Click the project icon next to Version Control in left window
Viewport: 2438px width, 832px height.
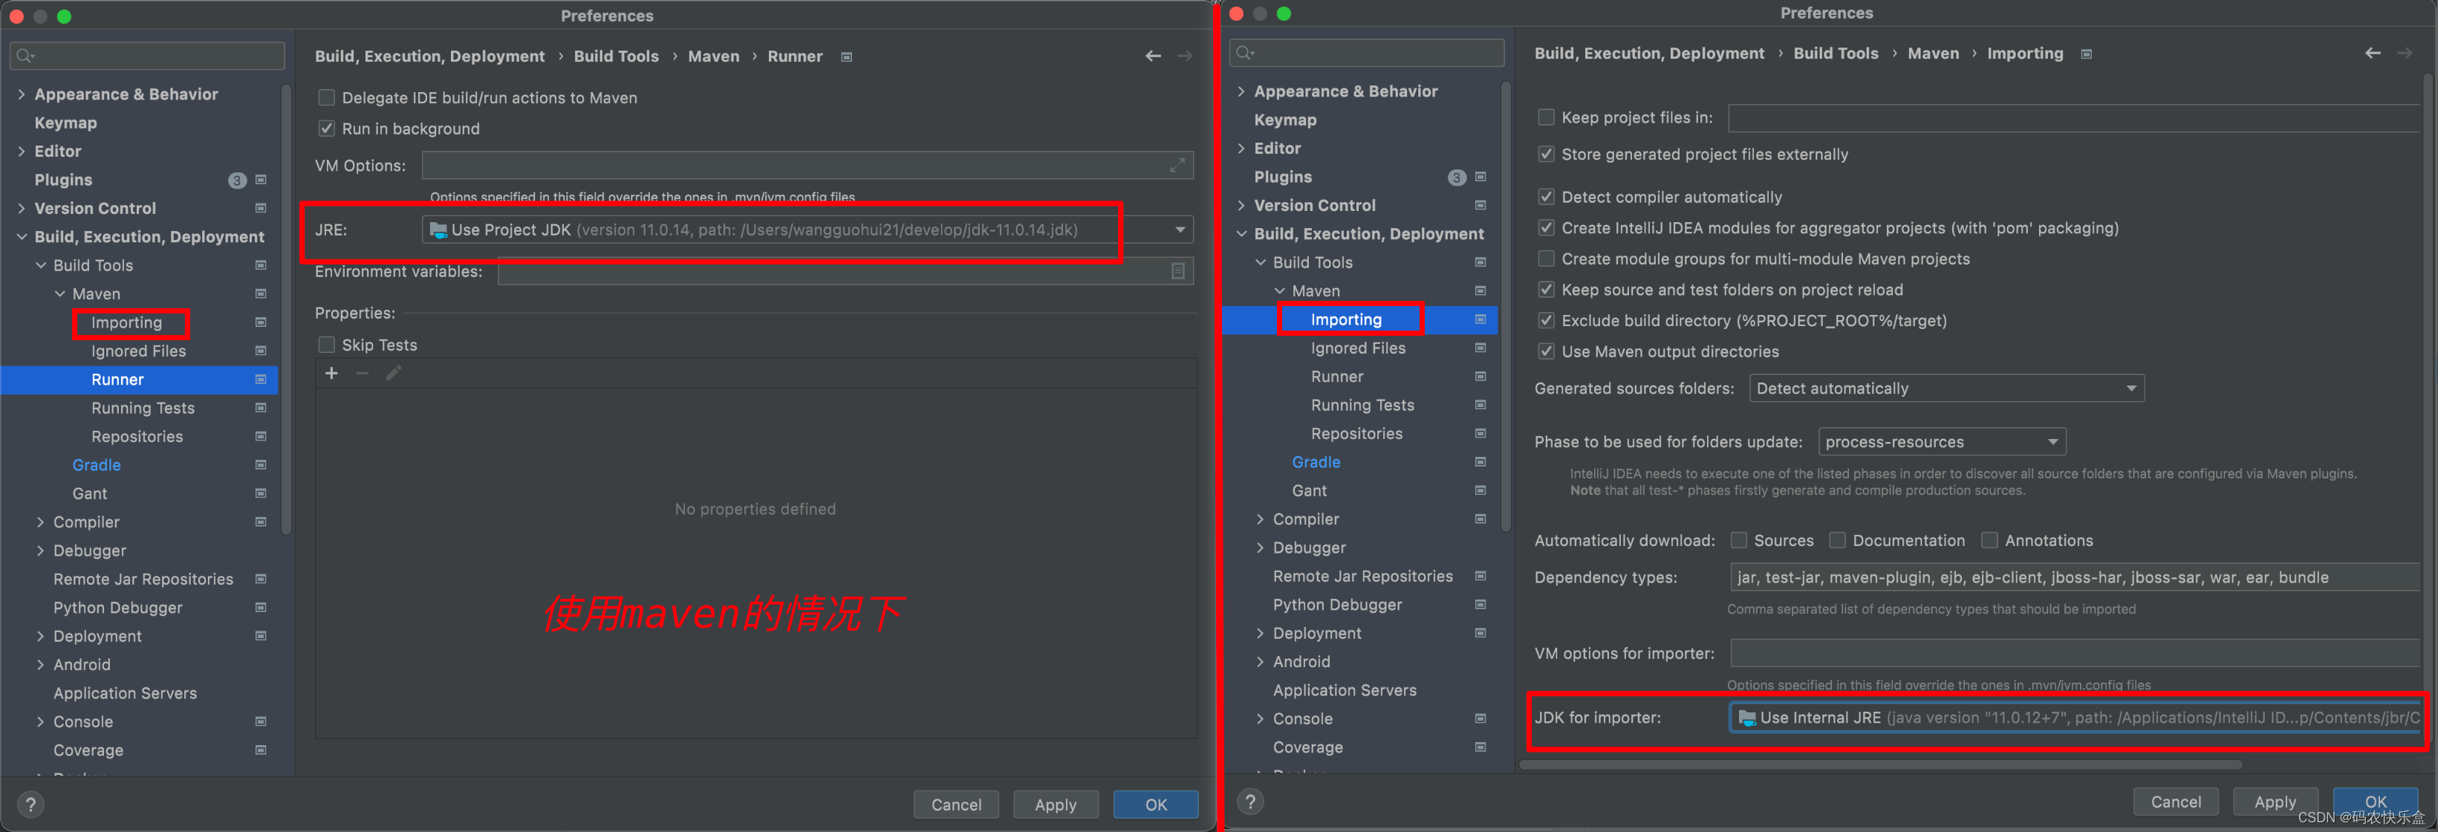pos(261,208)
